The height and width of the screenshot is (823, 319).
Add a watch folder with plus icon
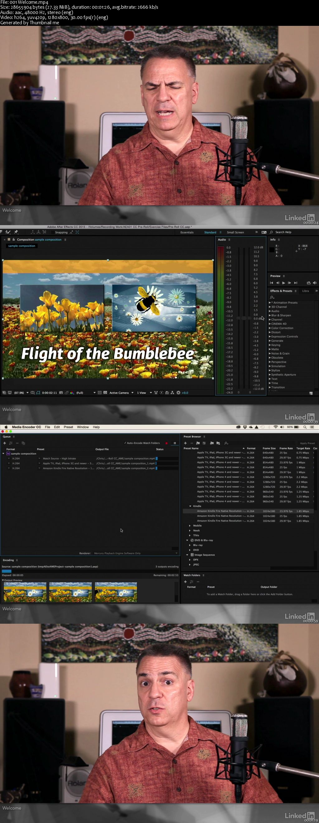point(185,582)
